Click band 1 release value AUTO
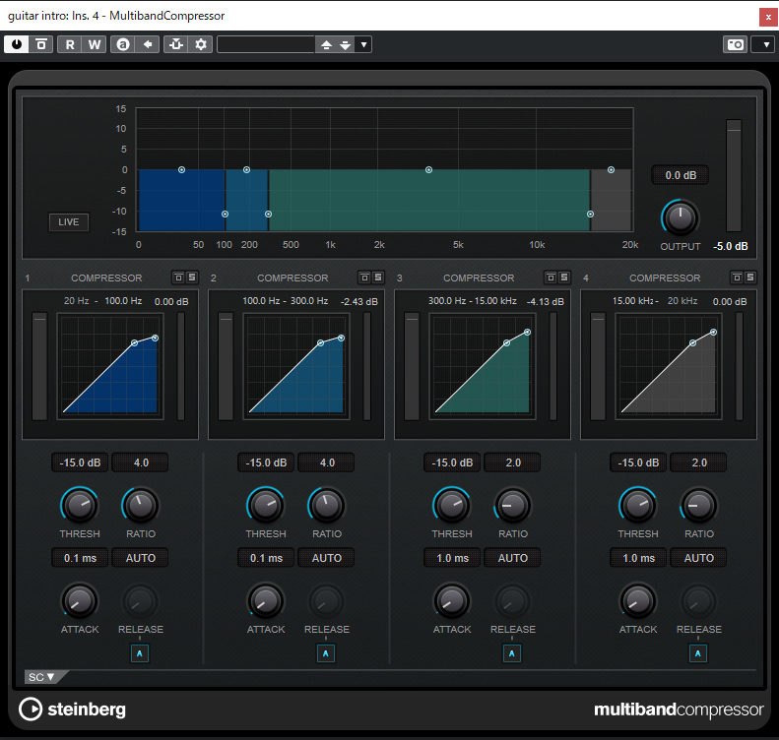 click(x=141, y=558)
